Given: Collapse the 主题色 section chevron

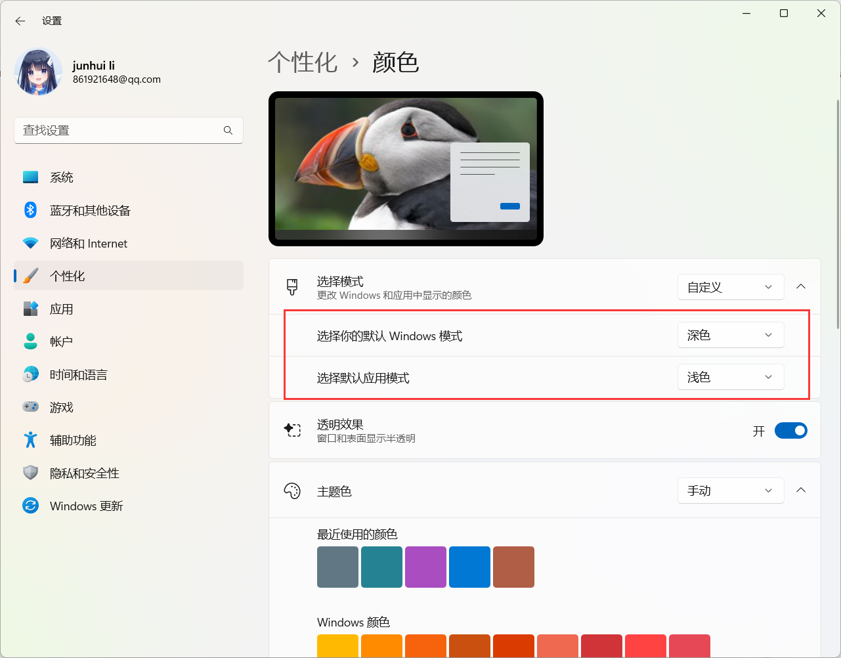Looking at the screenshot, I should pyautogui.click(x=801, y=491).
